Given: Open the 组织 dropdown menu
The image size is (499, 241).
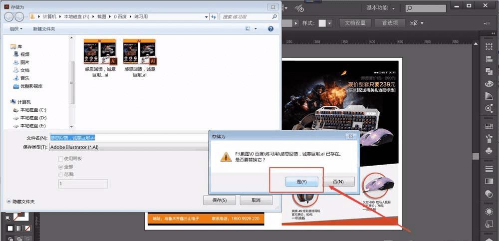Looking at the screenshot, I should tap(16, 28).
